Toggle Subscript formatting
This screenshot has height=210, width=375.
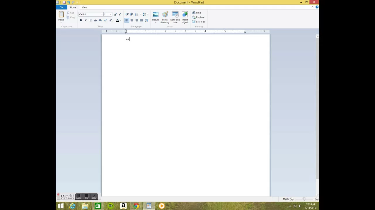click(x=100, y=20)
